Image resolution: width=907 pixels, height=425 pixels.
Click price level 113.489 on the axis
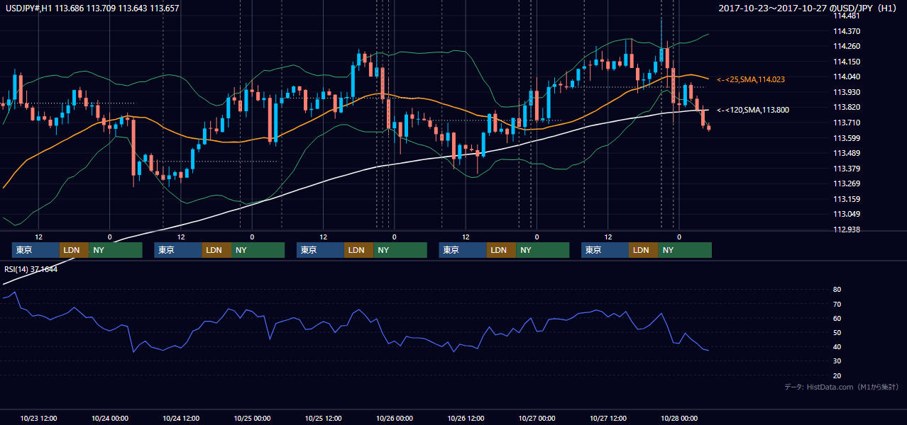coord(846,153)
